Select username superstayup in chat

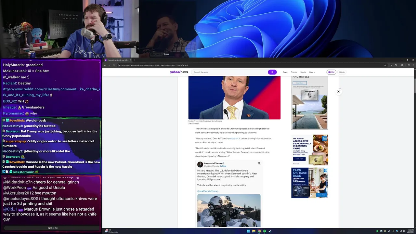tap(16, 141)
